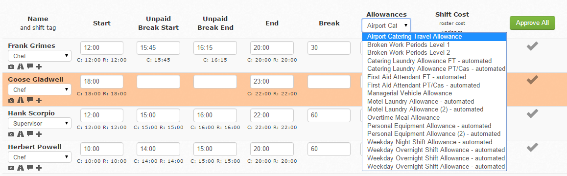Viewport: 567px width, 176px height.
Task: Click Goose Gladwell's empty Break field
Action: pos(329,82)
